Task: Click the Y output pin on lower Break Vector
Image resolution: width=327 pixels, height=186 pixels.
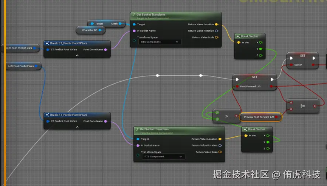Action: (x=268, y=142)
